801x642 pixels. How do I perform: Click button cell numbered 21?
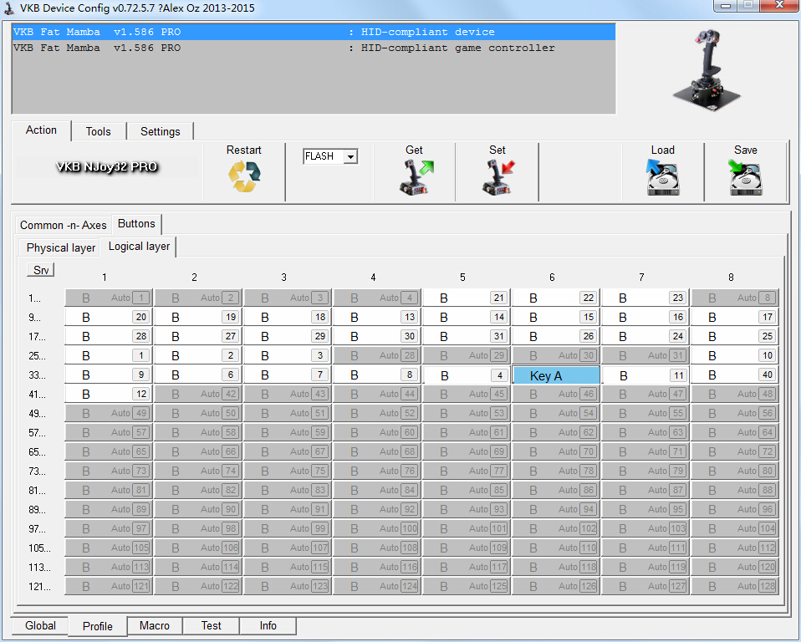point(467,298)
